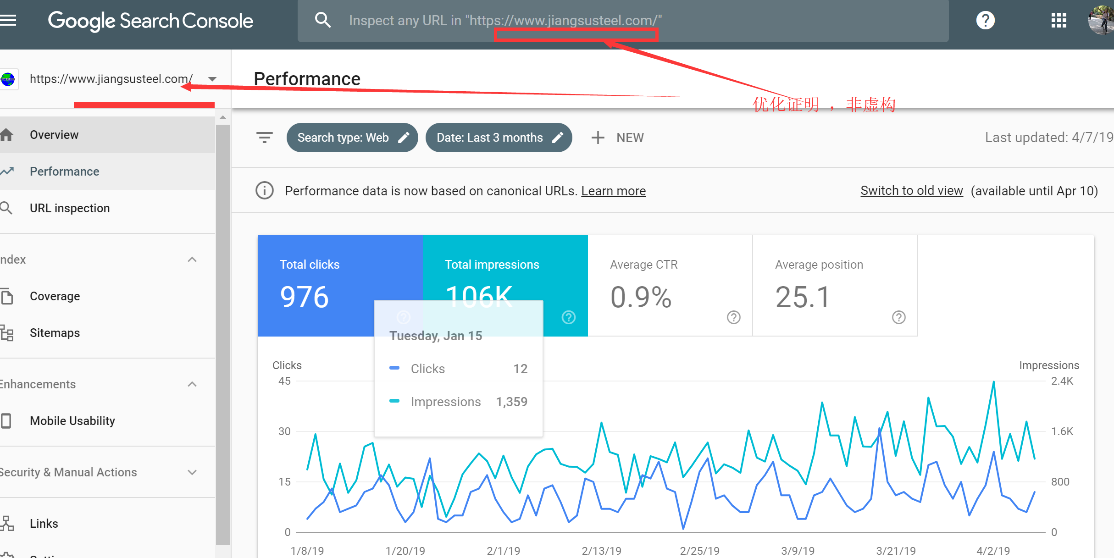1114x558 pixels.
Task: Click the sidebar scrollbar thumb
Action: click(223, 335)
